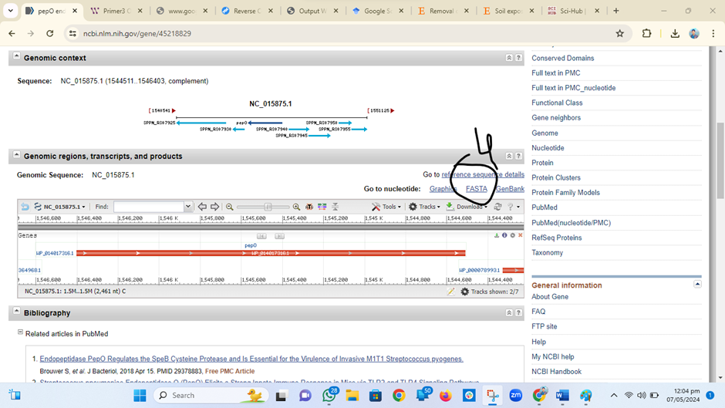Collapse the Genomic context section

[x=17, y=56]
